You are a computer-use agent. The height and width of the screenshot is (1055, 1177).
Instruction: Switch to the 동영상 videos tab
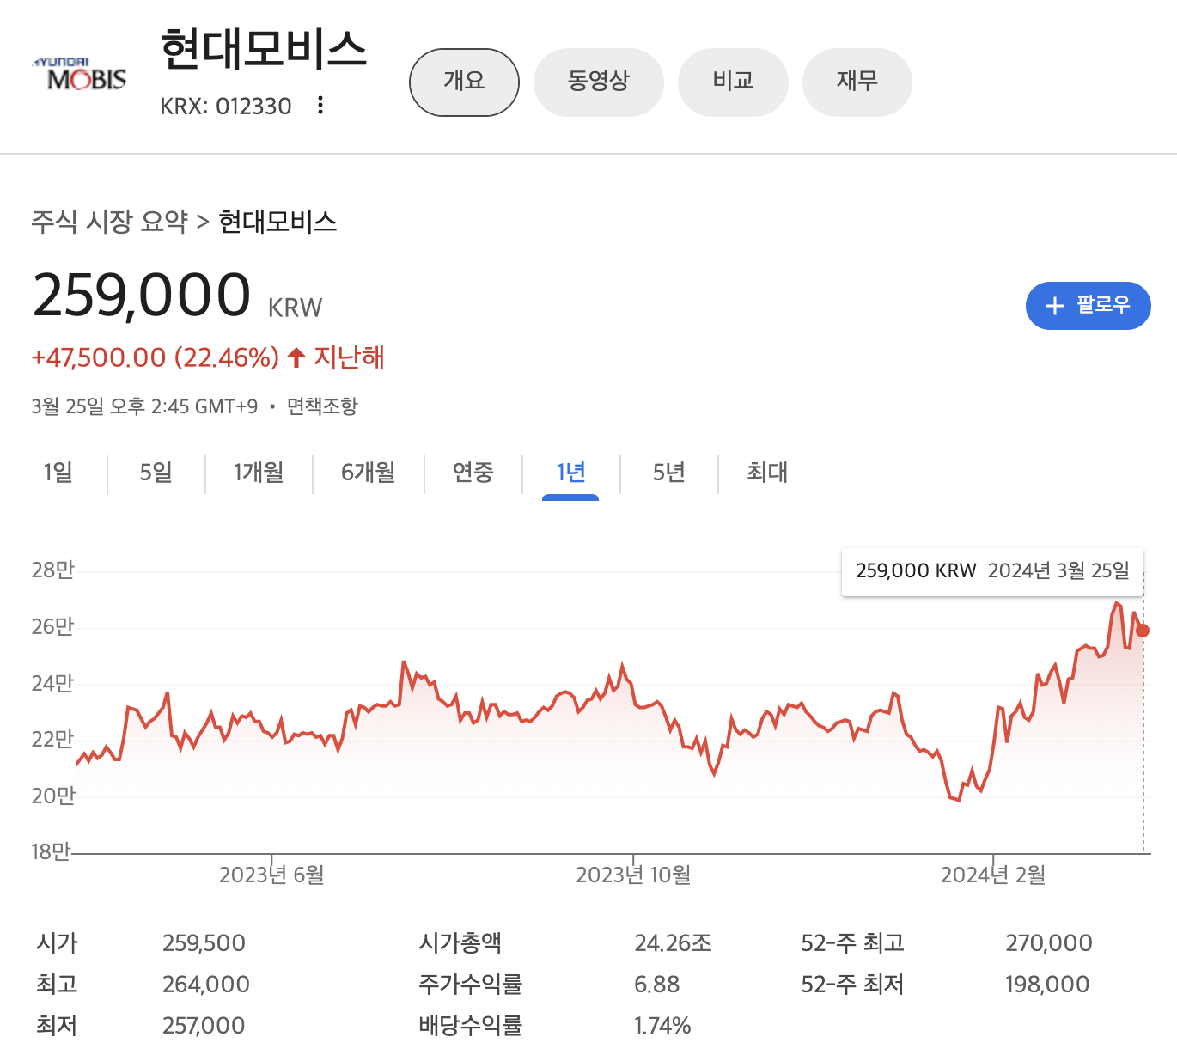point(599,82)
